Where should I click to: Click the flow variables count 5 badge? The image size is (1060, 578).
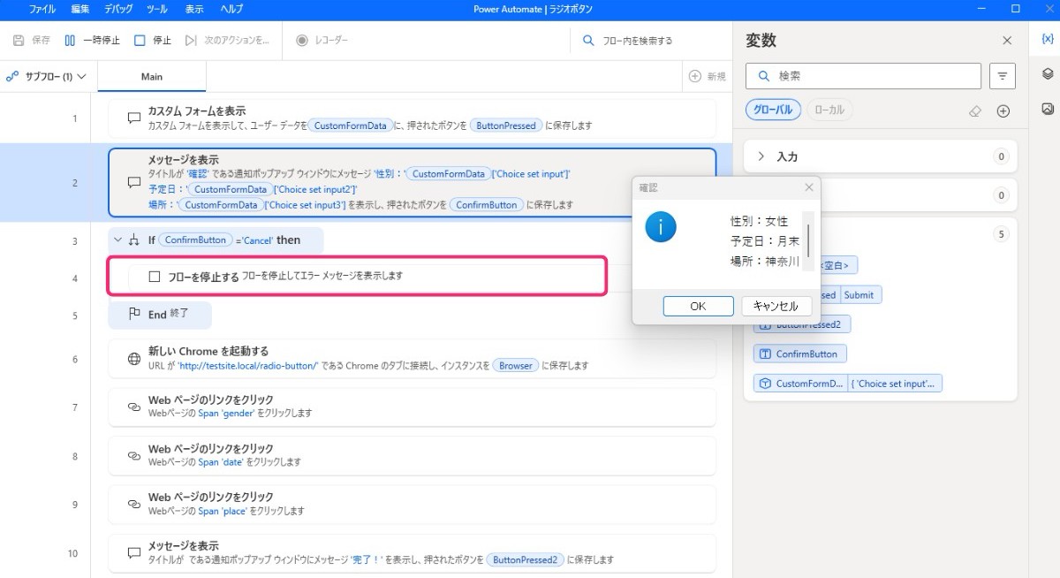click(1001, 234)
